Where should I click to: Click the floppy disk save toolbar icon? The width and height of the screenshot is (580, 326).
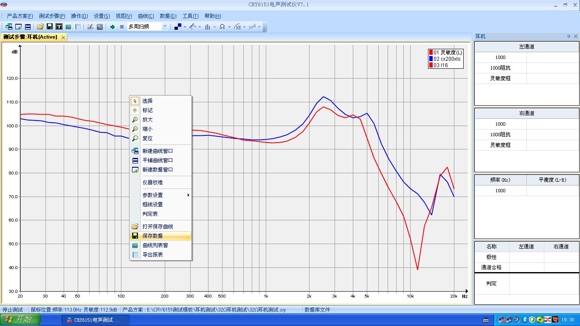click(50, 27)
